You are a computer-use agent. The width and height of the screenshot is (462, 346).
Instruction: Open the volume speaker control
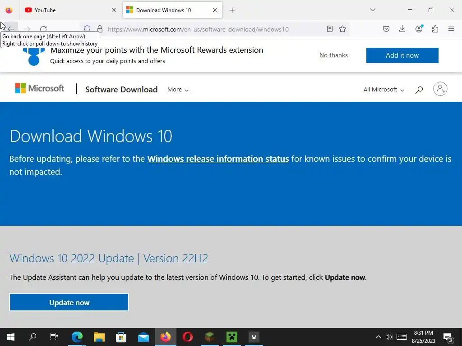point(389,337)
